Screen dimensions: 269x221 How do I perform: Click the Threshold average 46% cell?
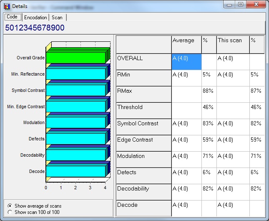[x=209, y=111]
